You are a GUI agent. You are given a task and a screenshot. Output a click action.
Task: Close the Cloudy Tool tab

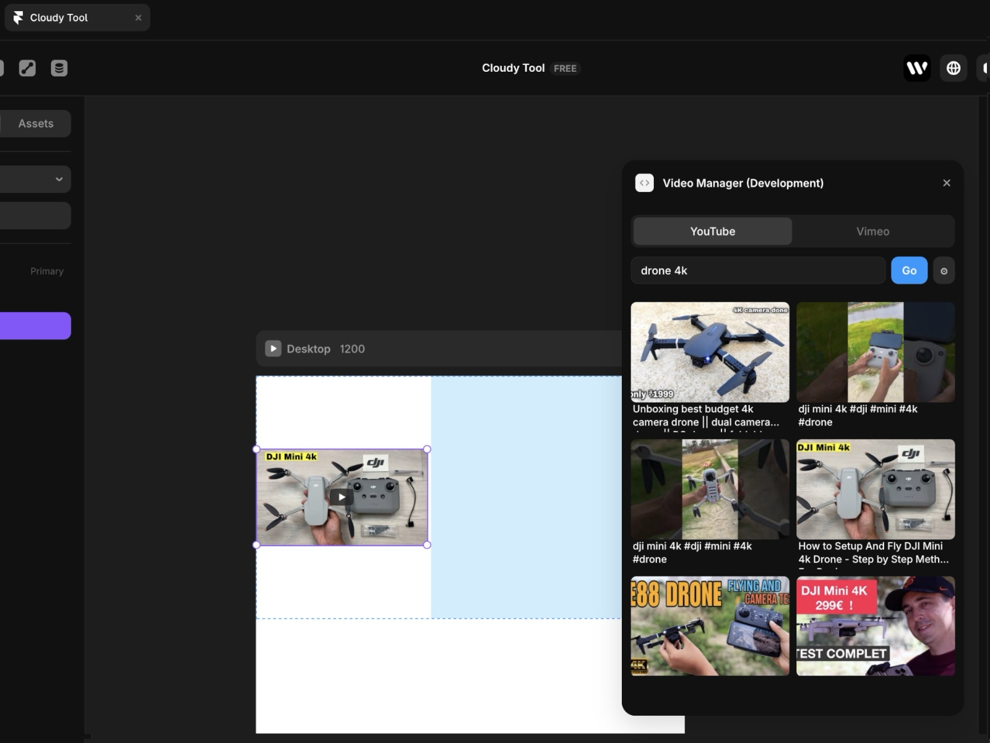[138, 18]
